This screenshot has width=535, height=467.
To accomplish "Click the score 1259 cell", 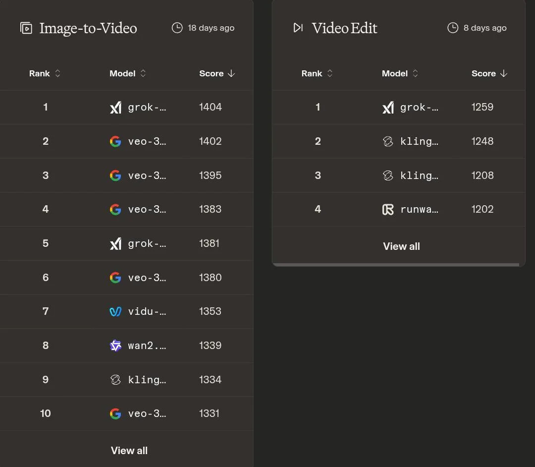I will 482,107.
